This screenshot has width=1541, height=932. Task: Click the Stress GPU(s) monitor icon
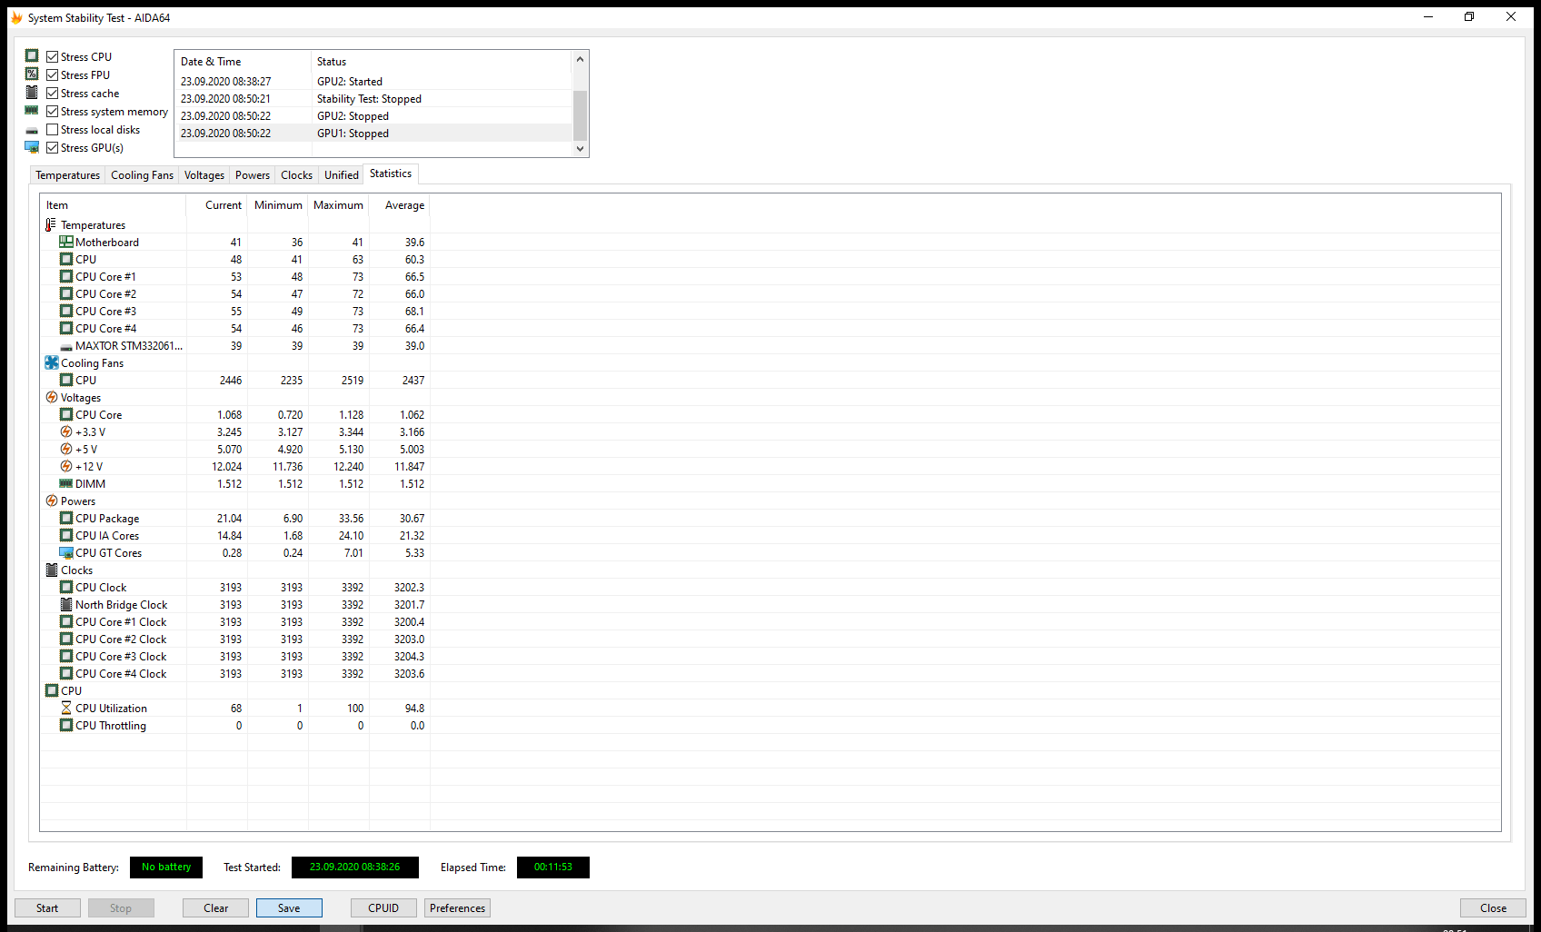click(32, 147)
